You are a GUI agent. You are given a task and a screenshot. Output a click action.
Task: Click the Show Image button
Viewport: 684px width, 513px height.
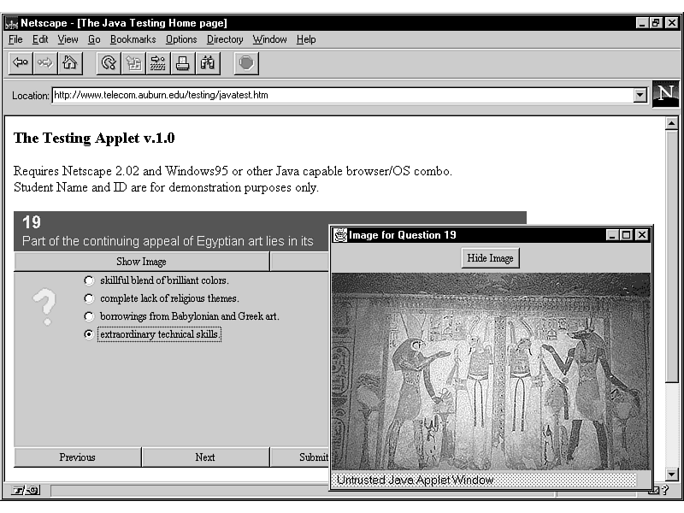pos(142,262)
